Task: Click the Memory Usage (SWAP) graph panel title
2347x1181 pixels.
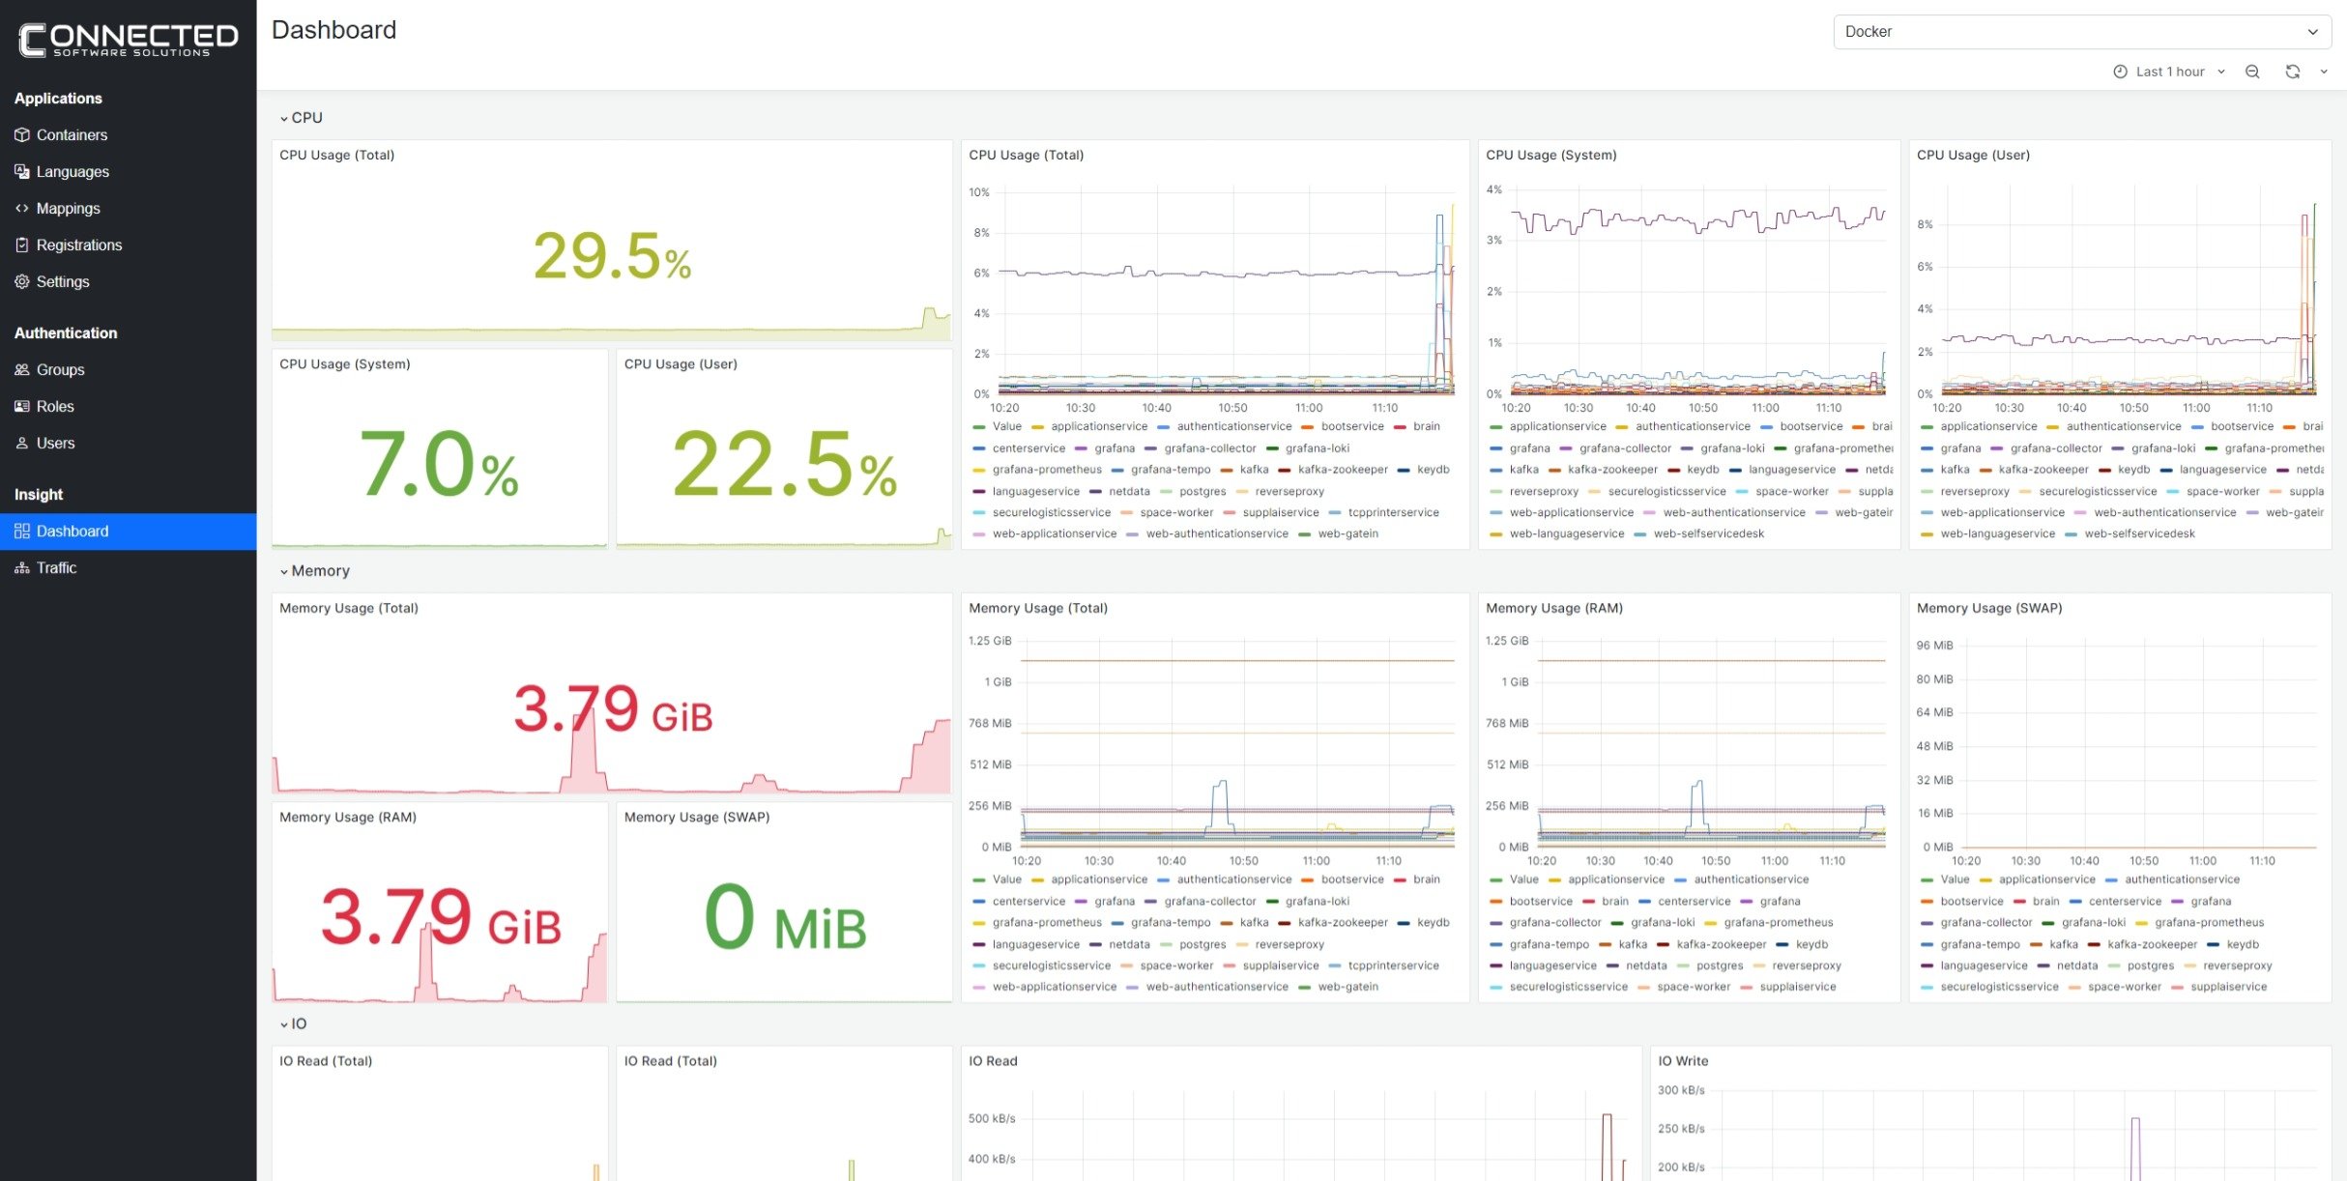Action: 1989,609
